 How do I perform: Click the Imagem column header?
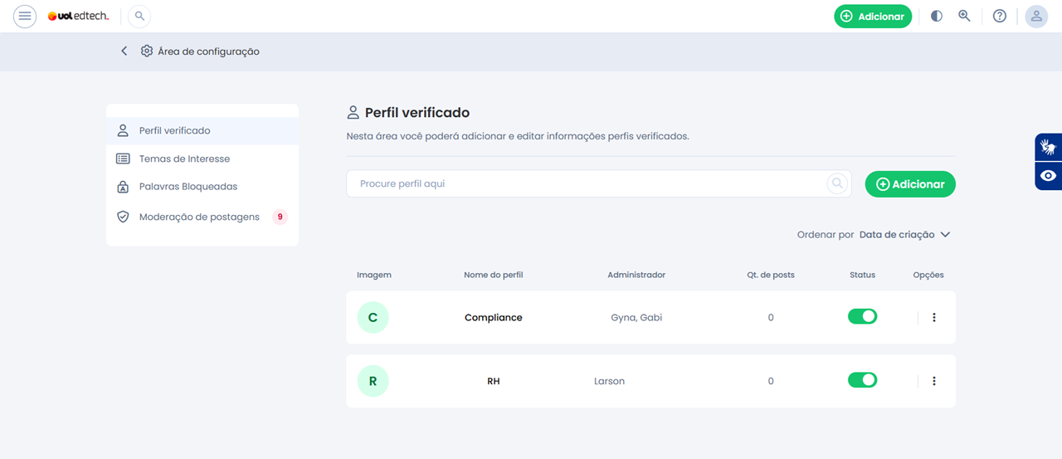pos(374,275)
